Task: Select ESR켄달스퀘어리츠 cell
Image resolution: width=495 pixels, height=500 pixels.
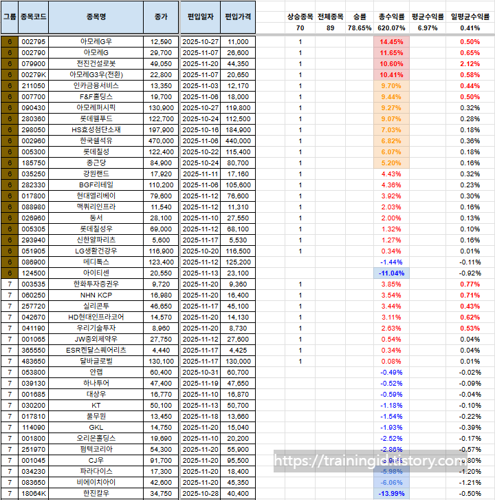Action: point(96,351)
